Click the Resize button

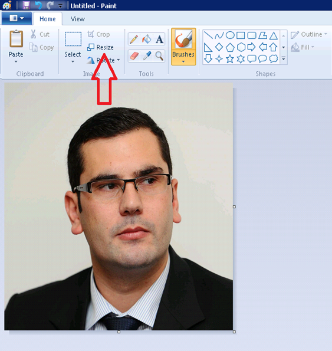point(100,47)
